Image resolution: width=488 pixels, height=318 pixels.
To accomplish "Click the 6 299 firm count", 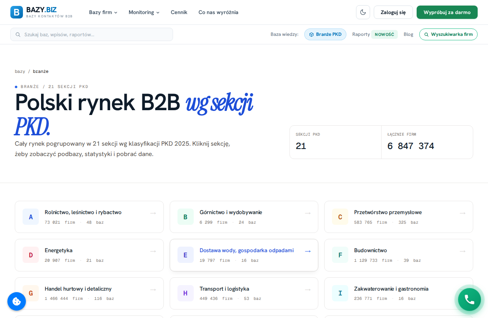I will [213, 222].
